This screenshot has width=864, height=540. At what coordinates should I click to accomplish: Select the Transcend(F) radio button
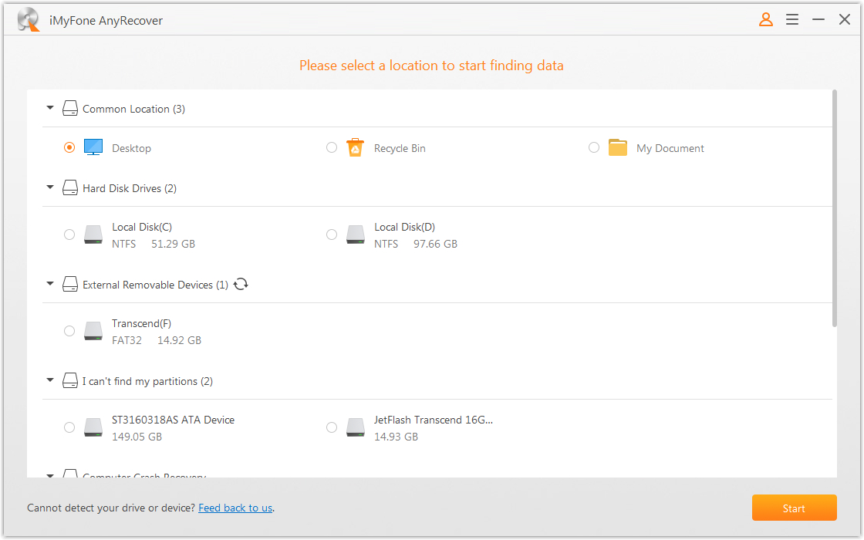pos(69,331)
